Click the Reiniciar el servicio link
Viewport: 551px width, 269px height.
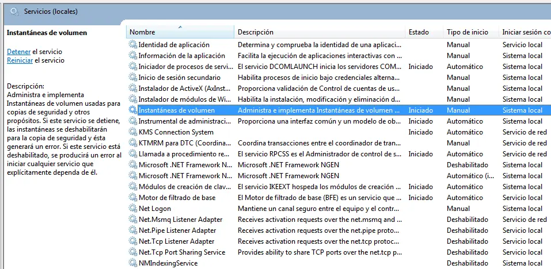point(20,60)
